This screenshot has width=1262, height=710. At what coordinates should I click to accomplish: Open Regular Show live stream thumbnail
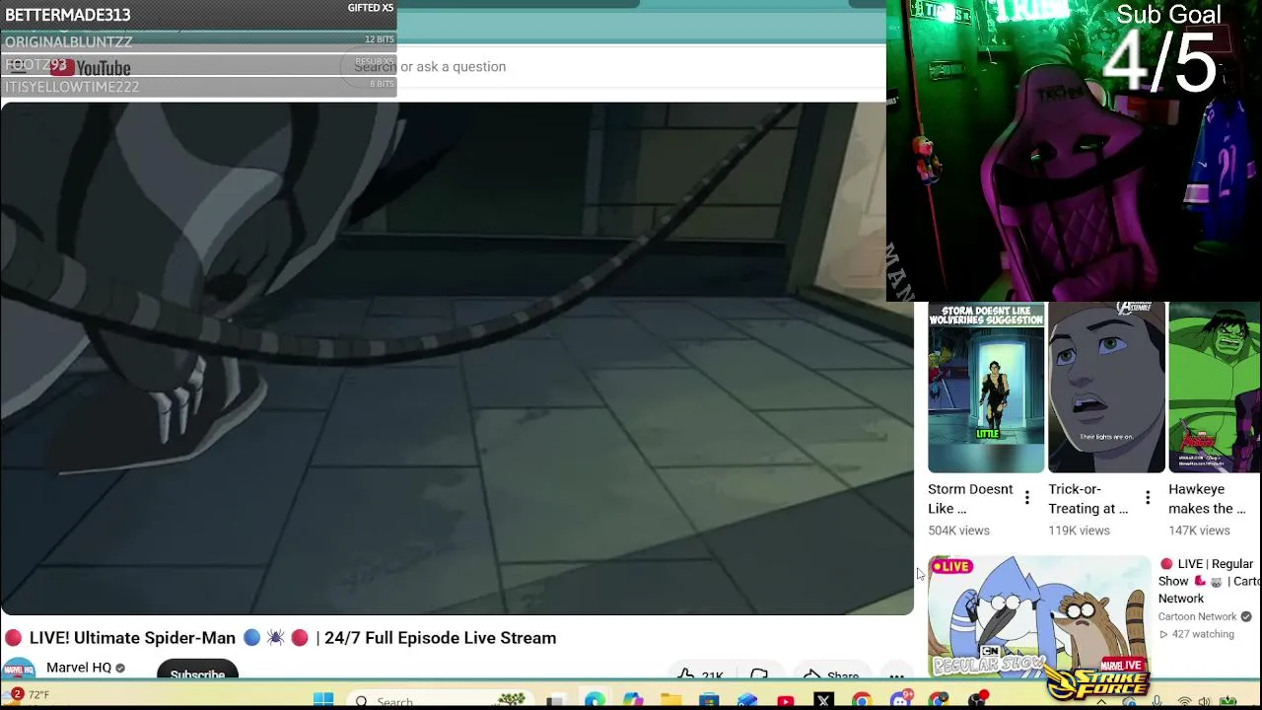(x=1039, y=616)
